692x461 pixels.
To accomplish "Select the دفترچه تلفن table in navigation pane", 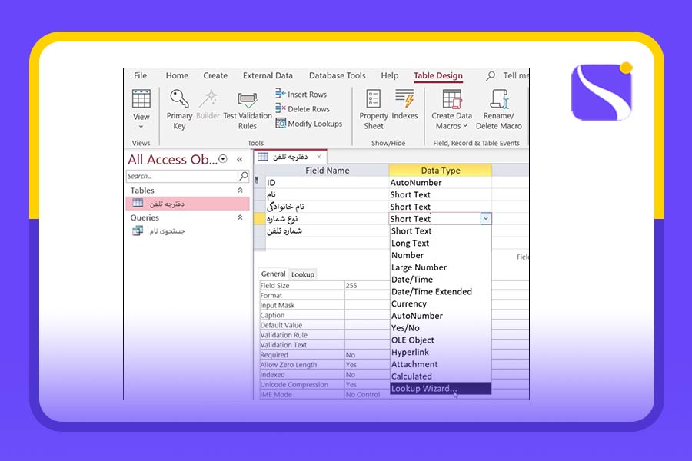I will pyautogui.click(x=188, y=204).
